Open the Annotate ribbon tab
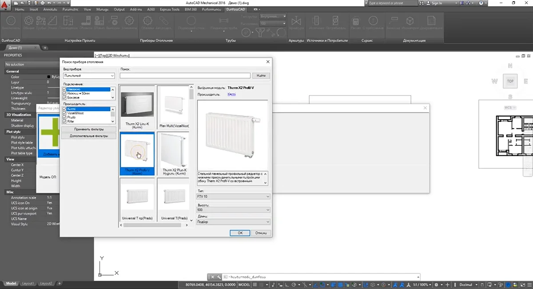The height and width of the screenshot is (289, 533). (x=51, y=9)
